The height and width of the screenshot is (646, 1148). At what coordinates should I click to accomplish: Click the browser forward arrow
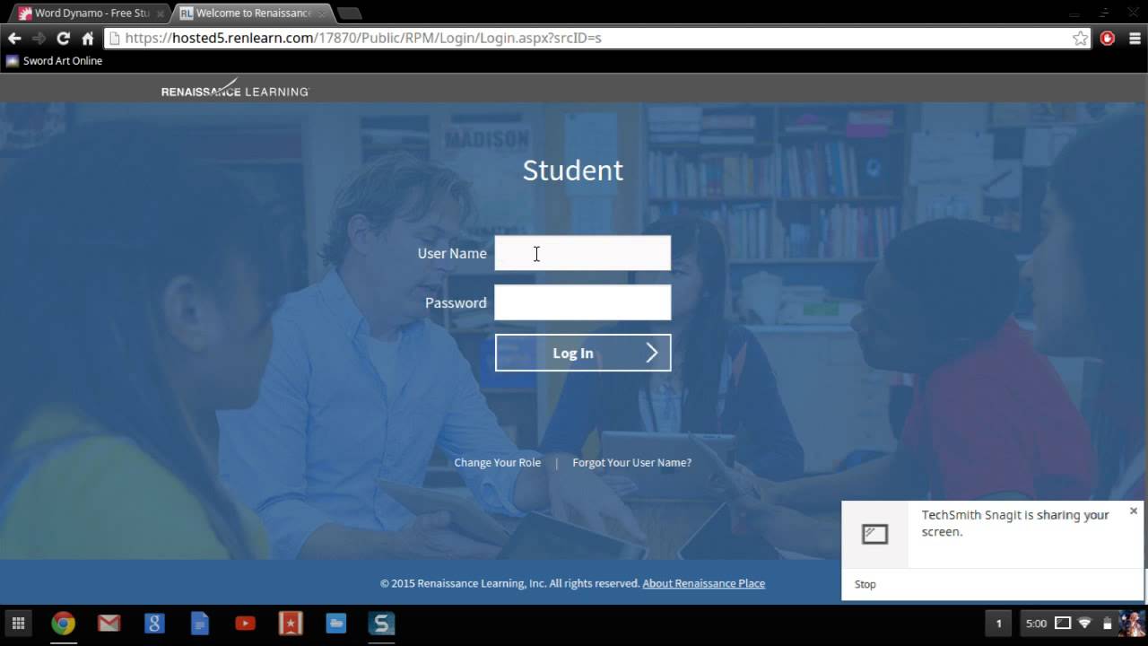tap(39, 39)
